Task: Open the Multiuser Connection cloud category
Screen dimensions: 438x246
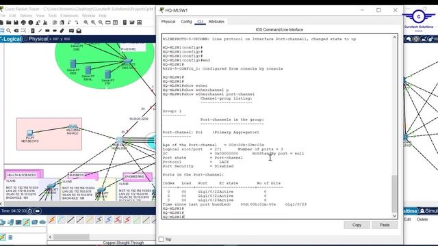Action: click(x=42, y=222)
